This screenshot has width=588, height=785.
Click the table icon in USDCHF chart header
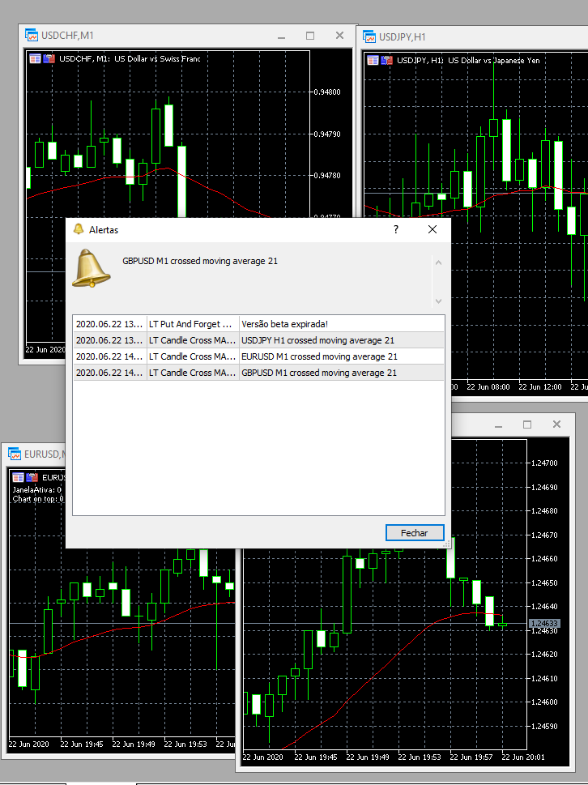[35, 58]
